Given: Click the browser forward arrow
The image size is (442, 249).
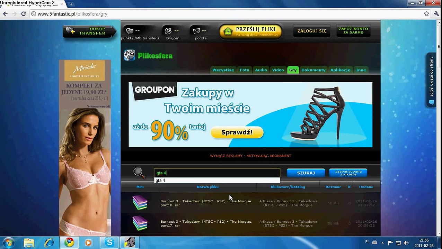Looking at the screenshot, I should coord(14,14).
